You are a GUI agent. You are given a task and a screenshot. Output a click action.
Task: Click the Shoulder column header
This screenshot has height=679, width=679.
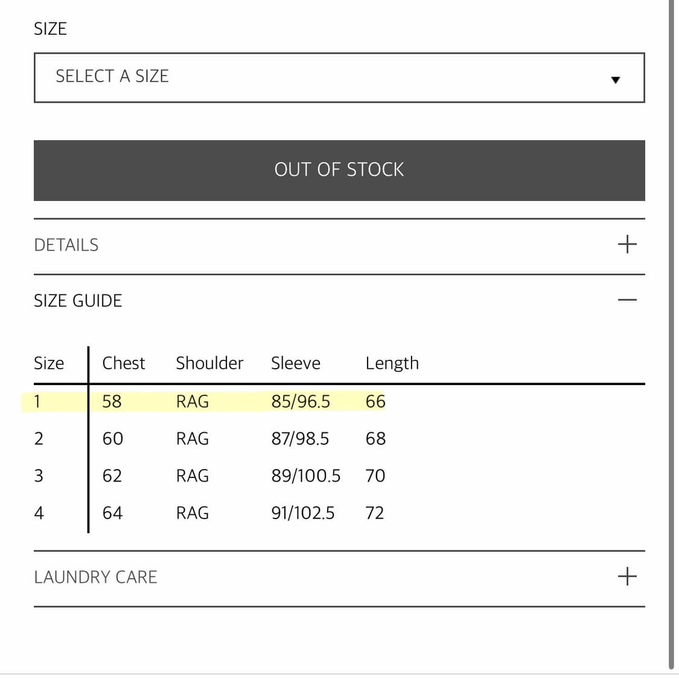point(209,363)
